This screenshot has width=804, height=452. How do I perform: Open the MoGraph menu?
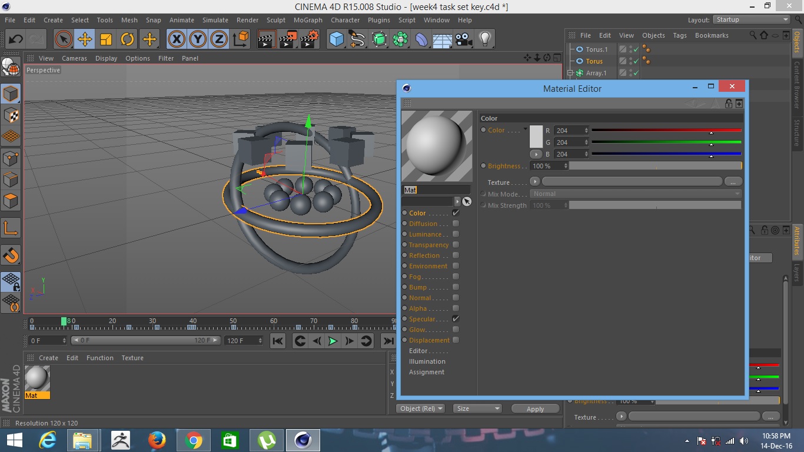[x=308, y=20]
